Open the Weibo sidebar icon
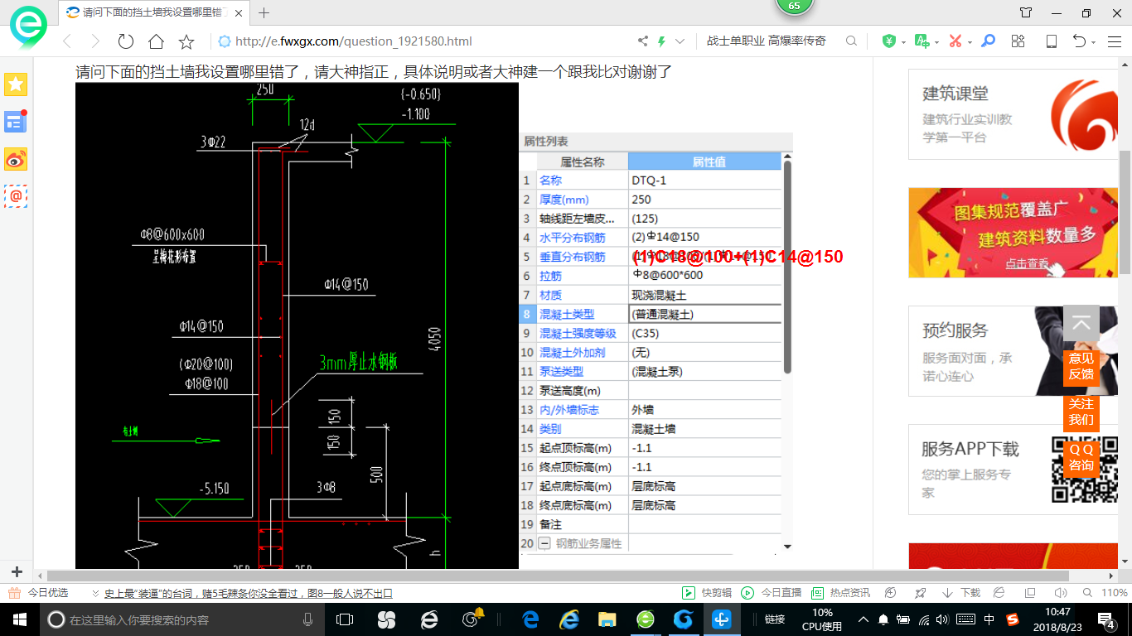This screenshot has width=1132, height=636. click(x=16, y=159)
